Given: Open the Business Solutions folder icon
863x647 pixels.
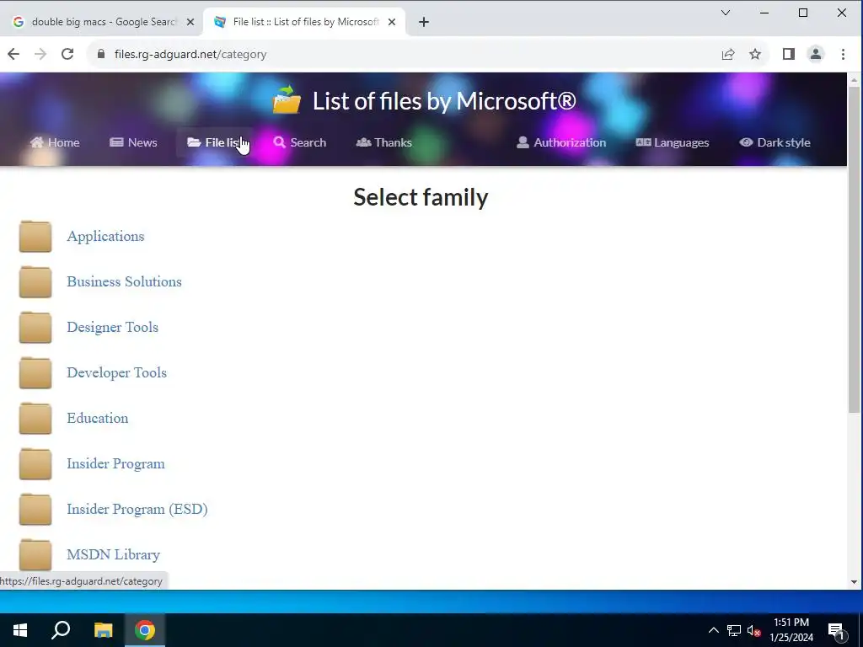Looking at the screenshot, I should click(x=35, y=282).
